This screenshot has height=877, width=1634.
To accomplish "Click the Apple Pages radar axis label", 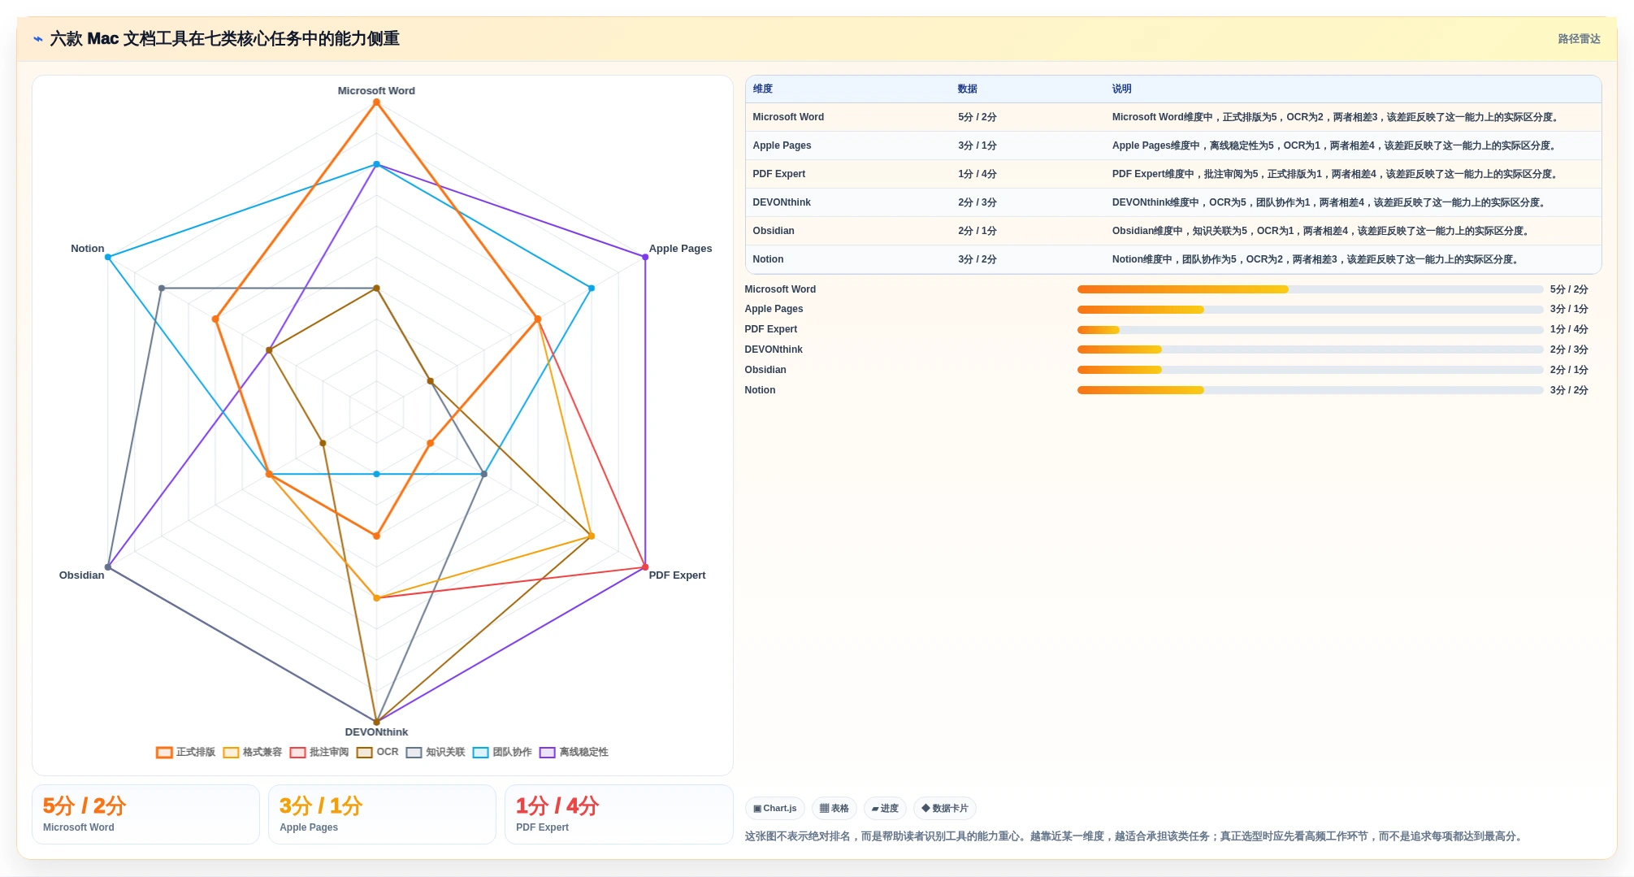I will (x=680, y=249).
